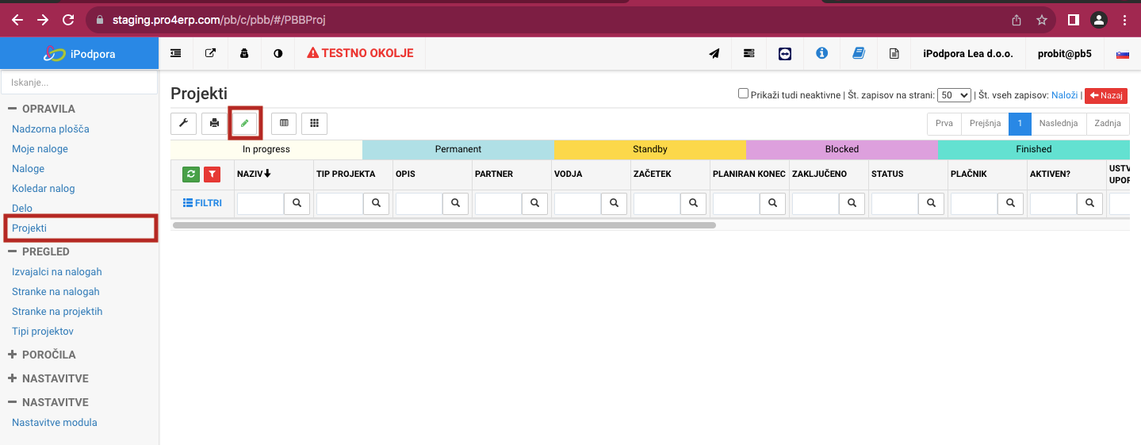Viewport: 1141px width, 445px height.
Task: Click the green pencil add icon
Action: (x=245, y=123)
